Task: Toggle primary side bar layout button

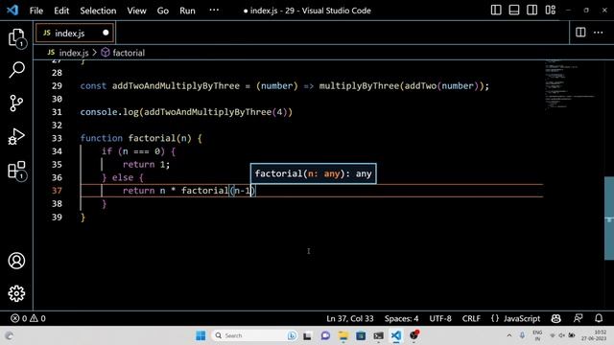Action: (x=496, y=11)
